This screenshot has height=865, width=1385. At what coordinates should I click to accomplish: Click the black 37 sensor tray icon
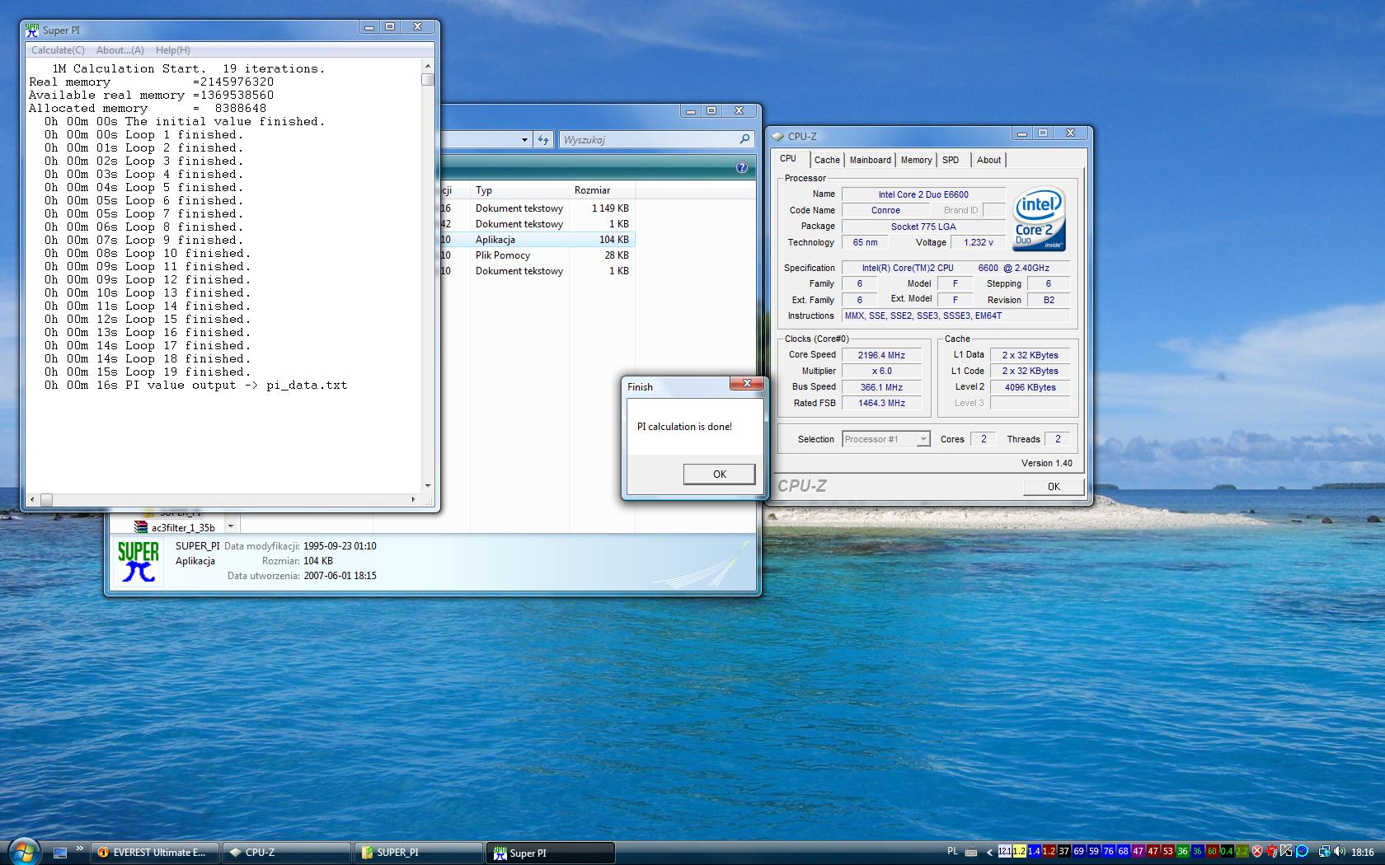coord(1063,851)
